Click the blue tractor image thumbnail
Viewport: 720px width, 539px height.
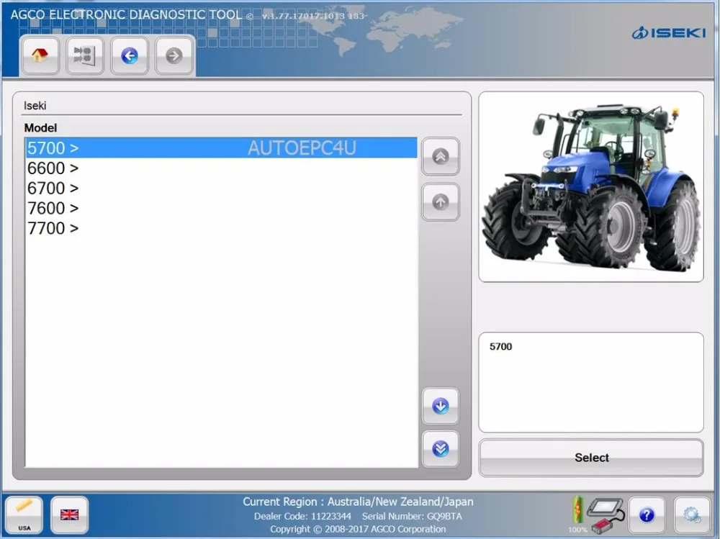[x=591, y=187]
